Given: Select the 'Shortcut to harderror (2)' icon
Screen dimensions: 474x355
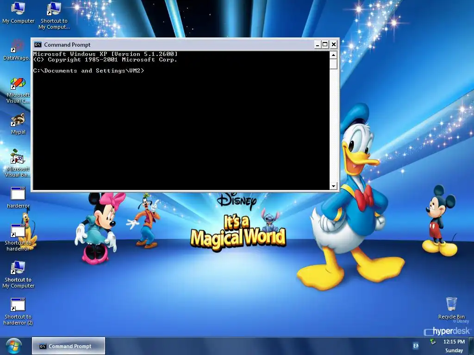Looking at the screenshot, I should pos(18,312).
